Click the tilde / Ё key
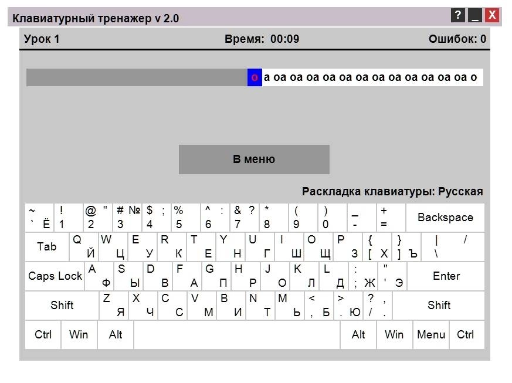This screenshot has height=383, width=512. (39, 218)
